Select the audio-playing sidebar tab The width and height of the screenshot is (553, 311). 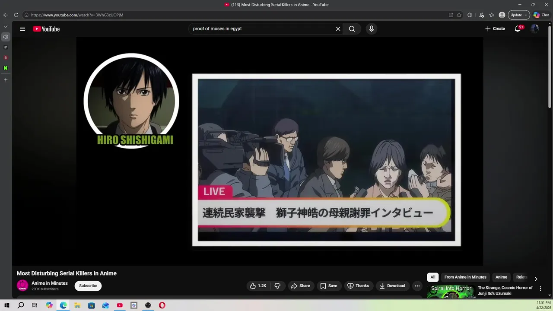[6, 37]
